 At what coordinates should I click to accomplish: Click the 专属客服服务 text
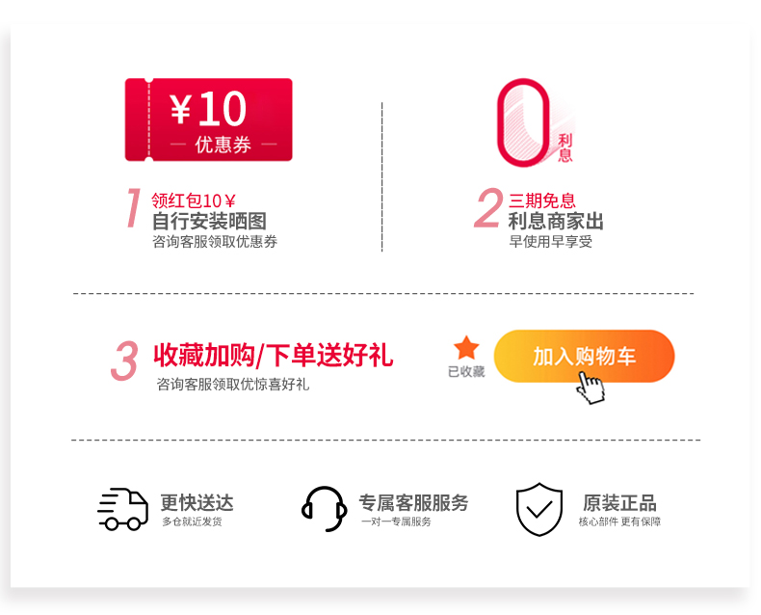413,503
